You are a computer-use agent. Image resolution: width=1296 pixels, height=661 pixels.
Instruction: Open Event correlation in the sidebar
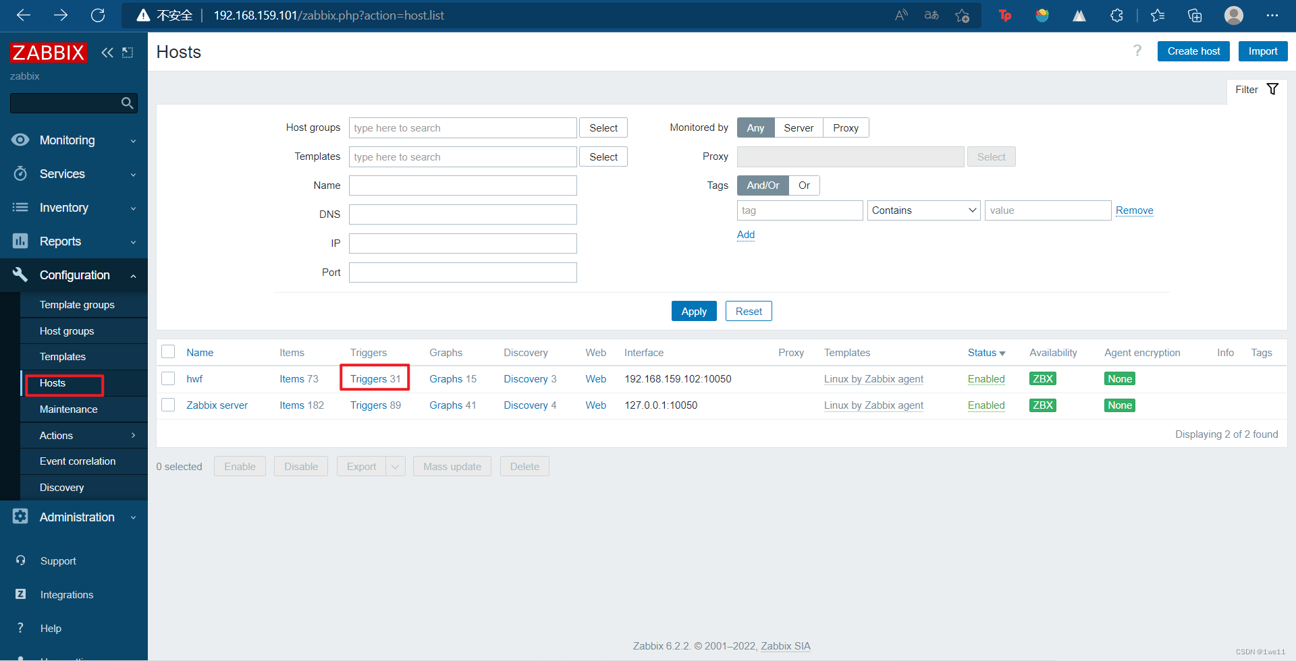[84, 461]
